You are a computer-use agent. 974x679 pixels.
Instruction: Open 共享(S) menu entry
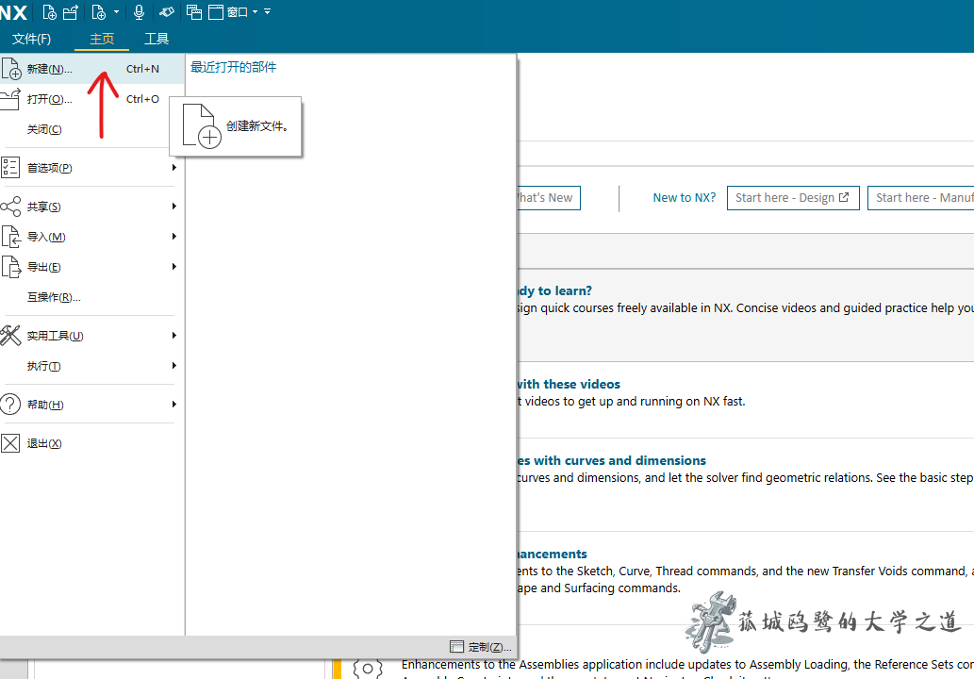point(92,207)
